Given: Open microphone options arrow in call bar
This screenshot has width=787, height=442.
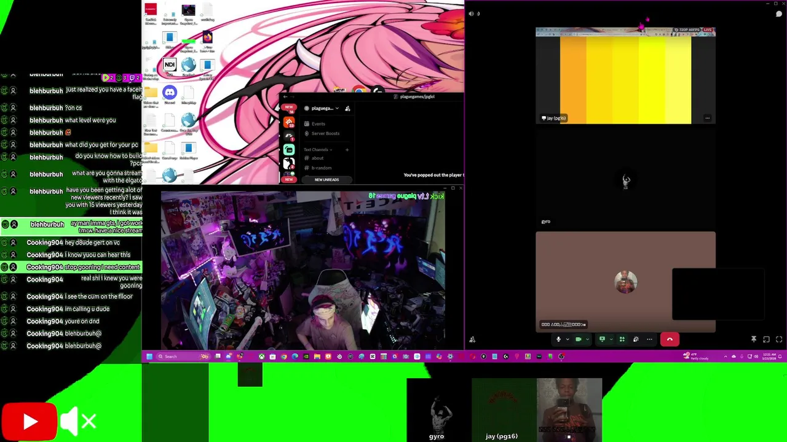Looking at the screenshot, I should [x=568, y=339].
